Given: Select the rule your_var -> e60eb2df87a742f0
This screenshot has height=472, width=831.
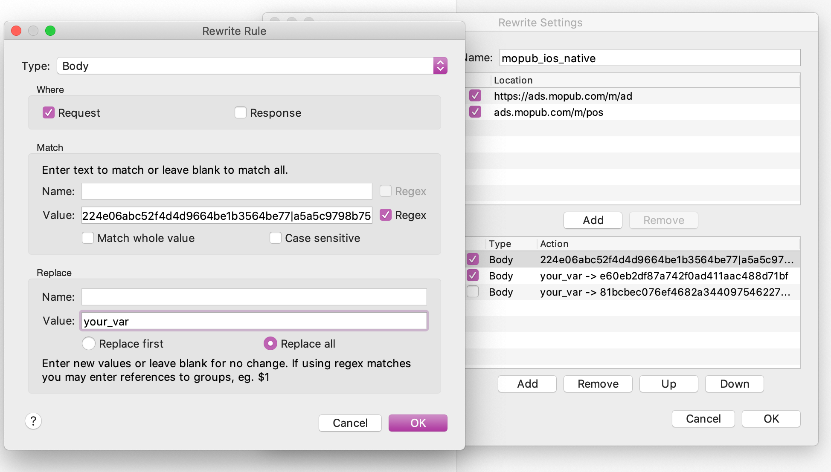Looking at the screenshot, I should click(x=663, y=276).
